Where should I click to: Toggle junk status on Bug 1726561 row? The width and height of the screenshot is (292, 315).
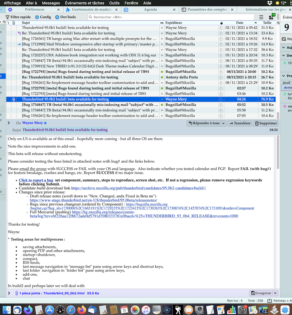(221, 39)
